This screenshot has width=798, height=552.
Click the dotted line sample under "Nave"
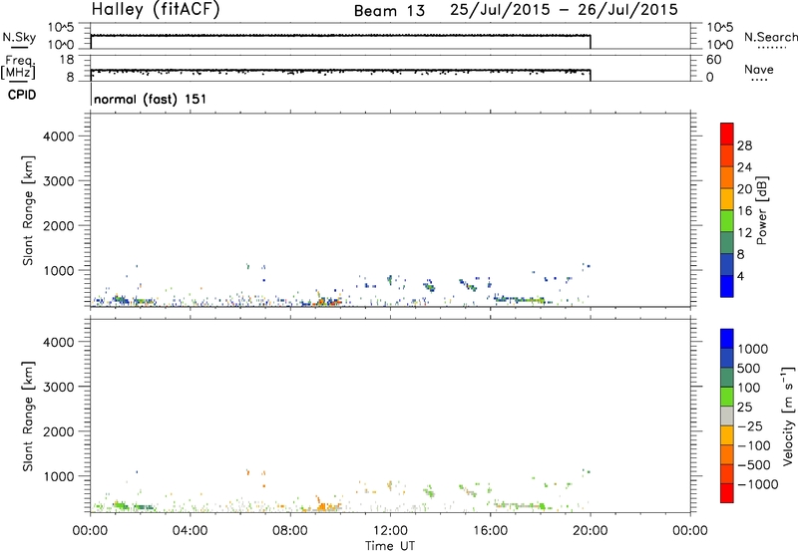point(759,81)
